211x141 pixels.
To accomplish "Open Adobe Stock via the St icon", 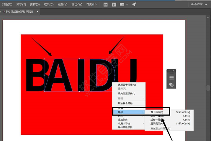I will pyautogui.click(x=114, y=4).
